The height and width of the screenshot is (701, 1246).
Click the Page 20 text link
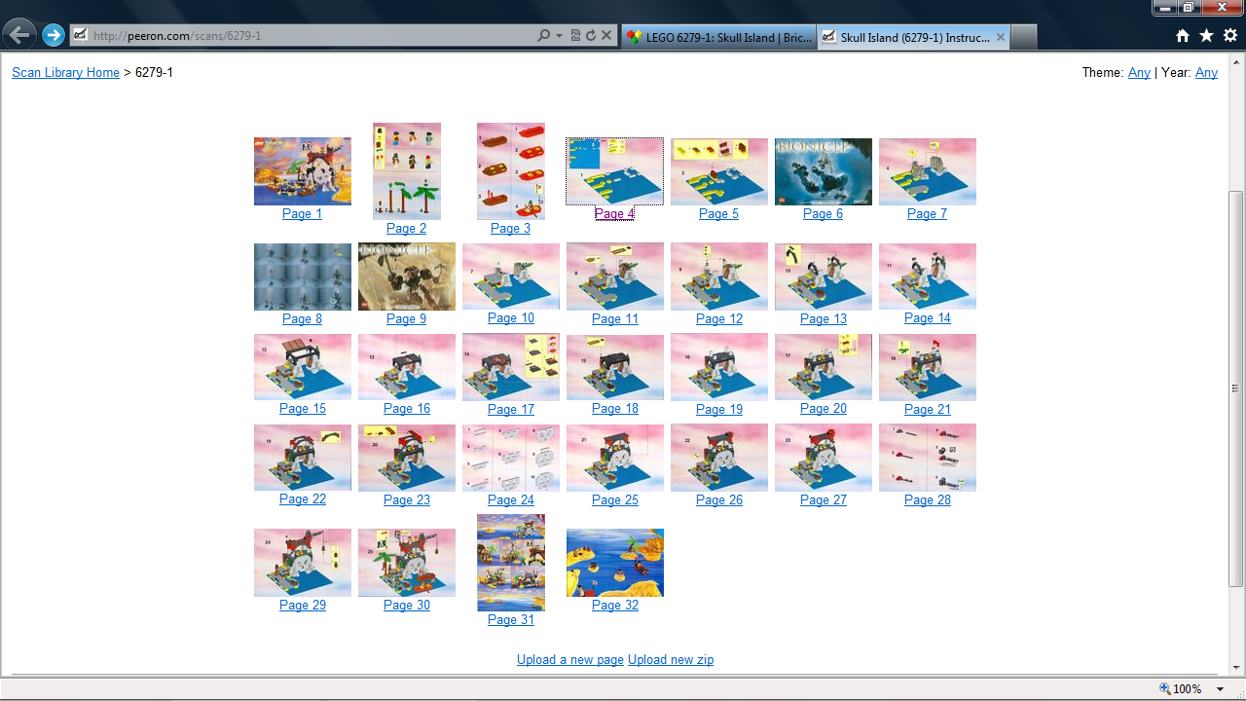pos(824,408)
